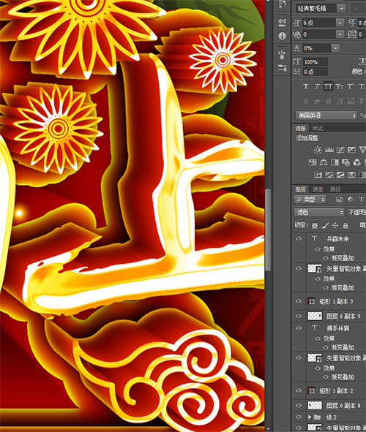Click the canvas vertical scrollbar thumb

click(267, 230)
